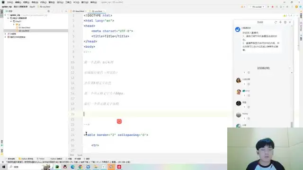Switch to the 01-html.html editor tab
Viewport: 303px width, 170px height.
(78, 11)
